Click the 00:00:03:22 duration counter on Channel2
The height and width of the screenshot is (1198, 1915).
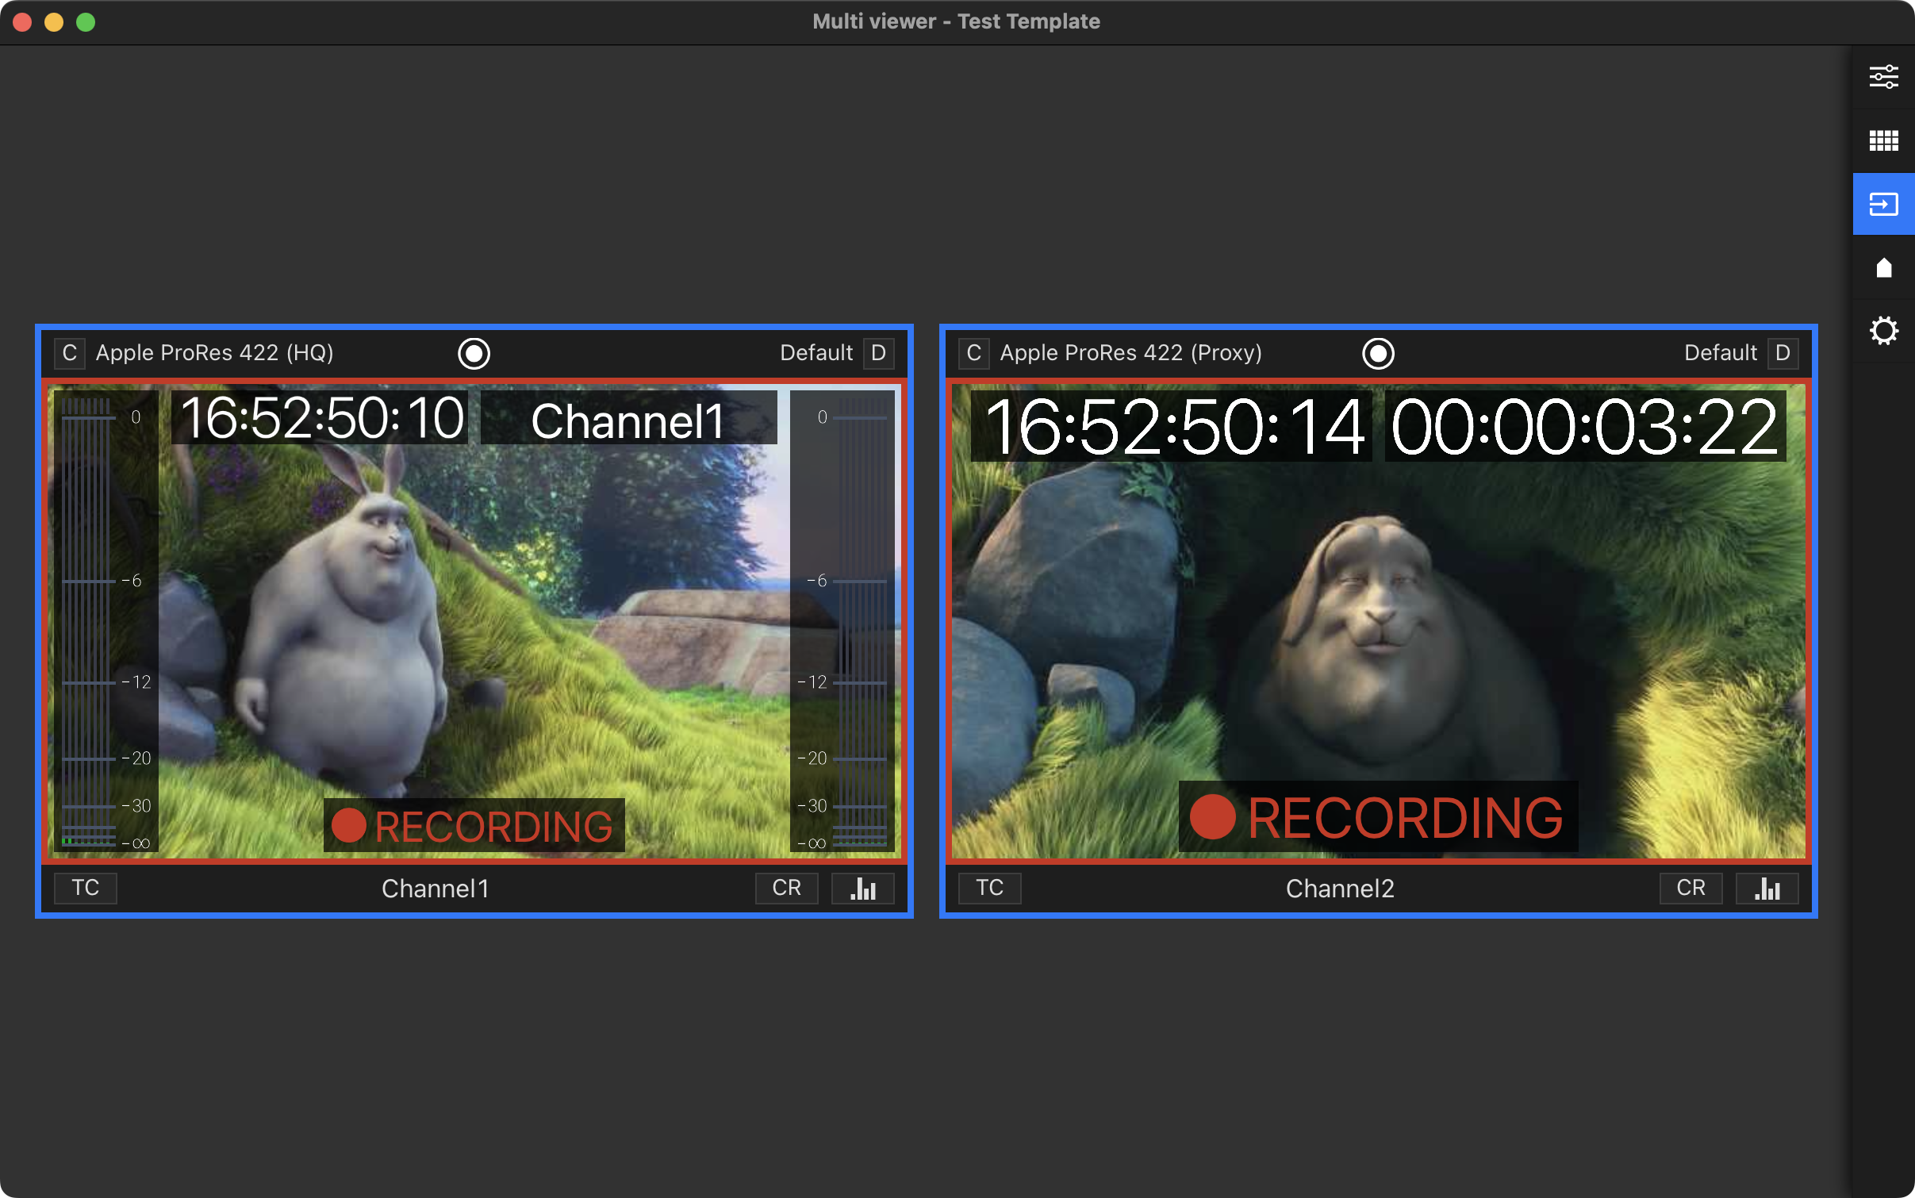(x=1585, y=427)
